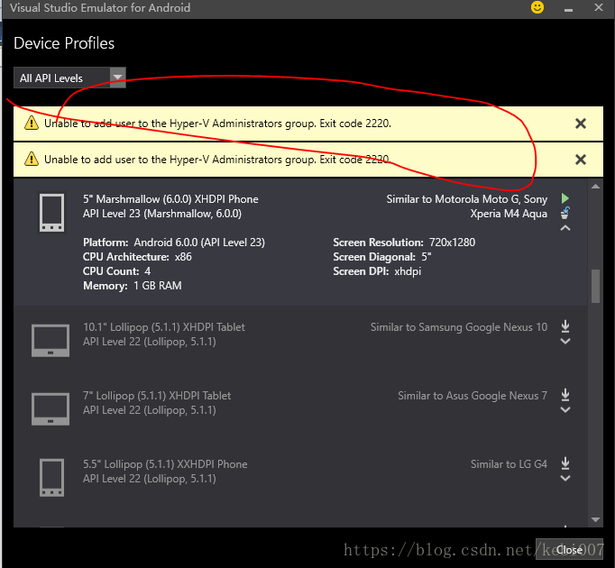Image resolution: width=615 pixels, height=568 pixels.
Task: Click the device list scrollbar thumb
Action: pyautogui.click(x=595, y=286)
